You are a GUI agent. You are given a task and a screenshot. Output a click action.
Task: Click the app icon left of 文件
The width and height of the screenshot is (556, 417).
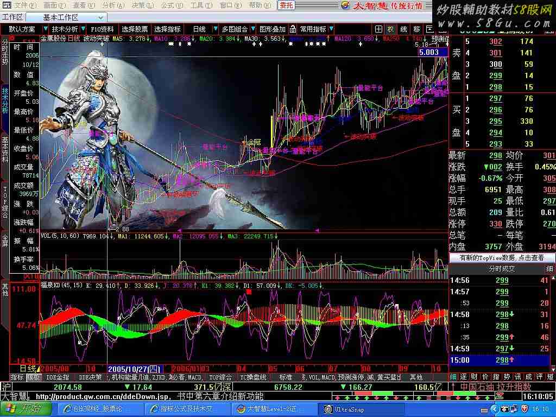pos(7,5)
